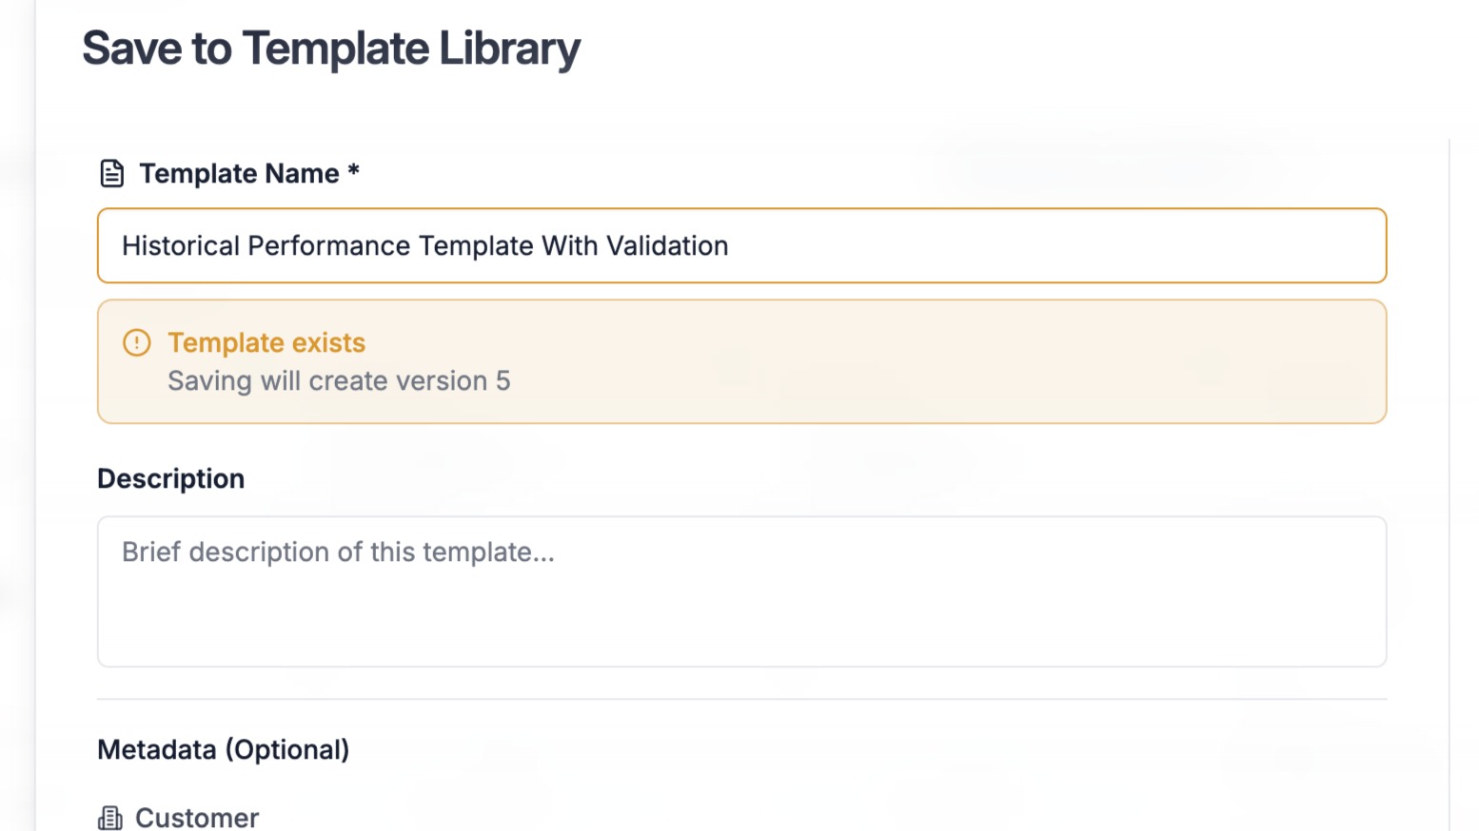This screenshot has width=1479, height=831.
Task: Click the document icon beside Template Name
Action: tap(112, 174)
